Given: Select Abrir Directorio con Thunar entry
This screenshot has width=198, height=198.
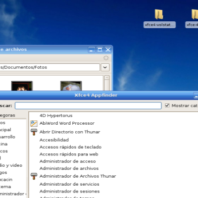Looking at the screenshot, I should [70, 132].
